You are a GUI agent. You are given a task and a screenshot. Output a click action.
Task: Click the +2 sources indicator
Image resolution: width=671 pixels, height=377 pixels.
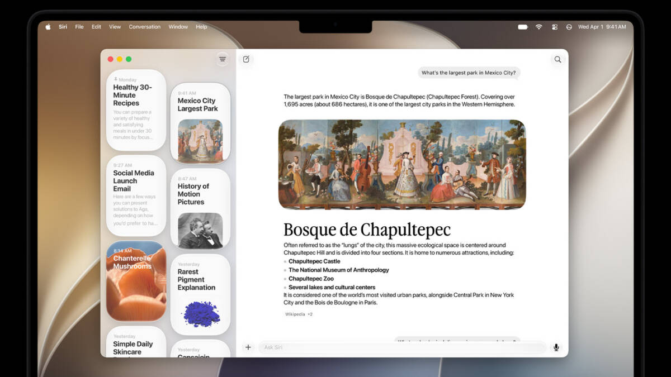pos(310,314)
